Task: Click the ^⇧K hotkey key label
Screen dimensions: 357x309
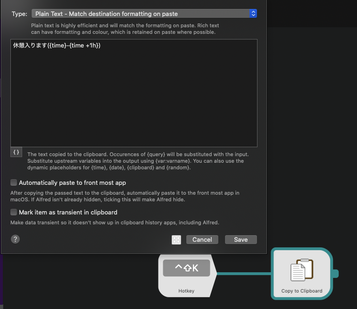Action: [x=186, y=268]
